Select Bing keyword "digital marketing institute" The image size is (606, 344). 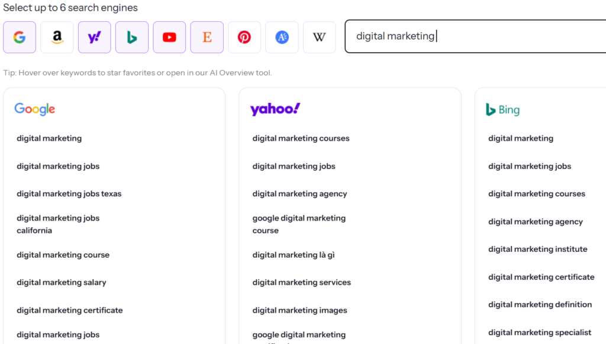click(538, 249)
